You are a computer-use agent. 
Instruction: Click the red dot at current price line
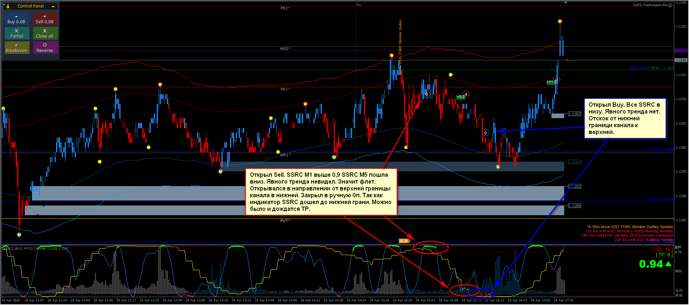tap(567, 60)
